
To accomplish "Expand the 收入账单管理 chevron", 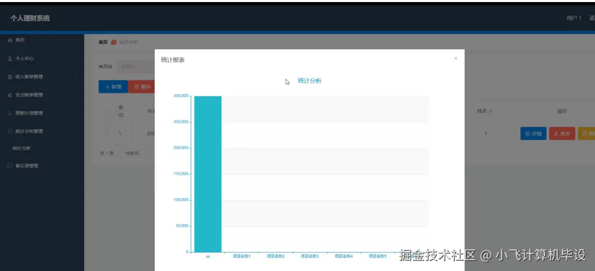I will [x=76, y=77].
